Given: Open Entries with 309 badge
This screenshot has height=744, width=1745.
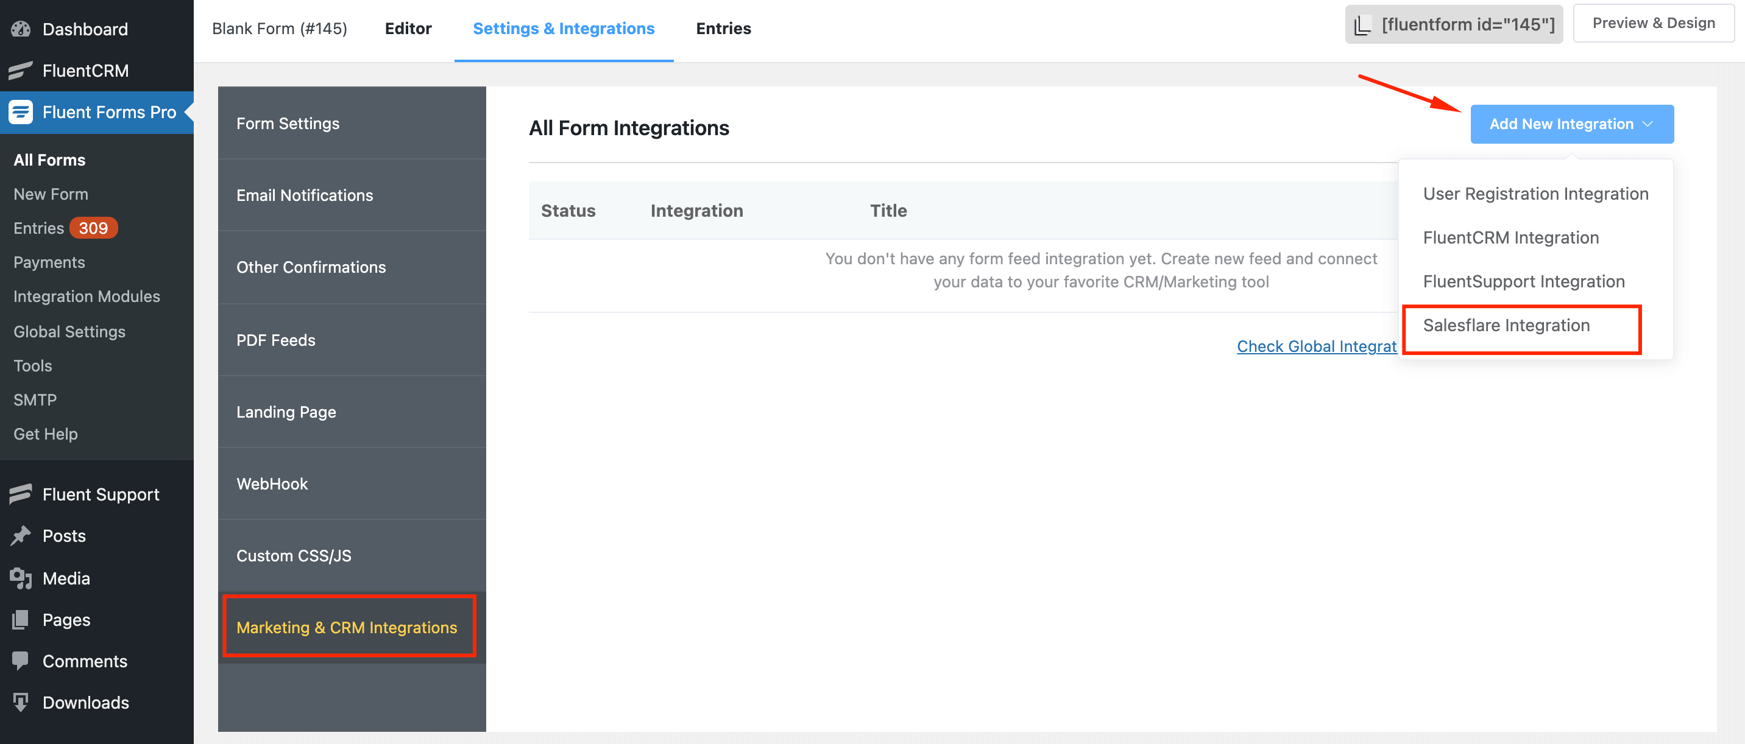Looking at the screenshot, I should coord(66,228).
